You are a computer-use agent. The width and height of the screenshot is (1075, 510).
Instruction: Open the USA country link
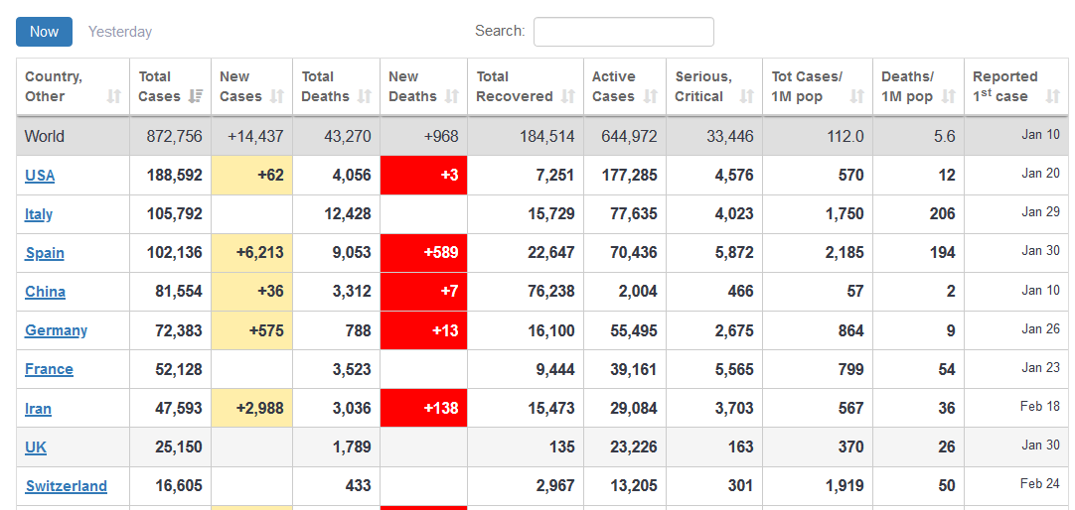click(x=40, y=176)
